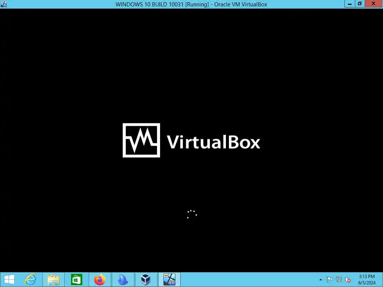383x287 pixels.
Task: Minimize the VirtualBox VM window
Action: pyautogui.click(x=350, y=4)
